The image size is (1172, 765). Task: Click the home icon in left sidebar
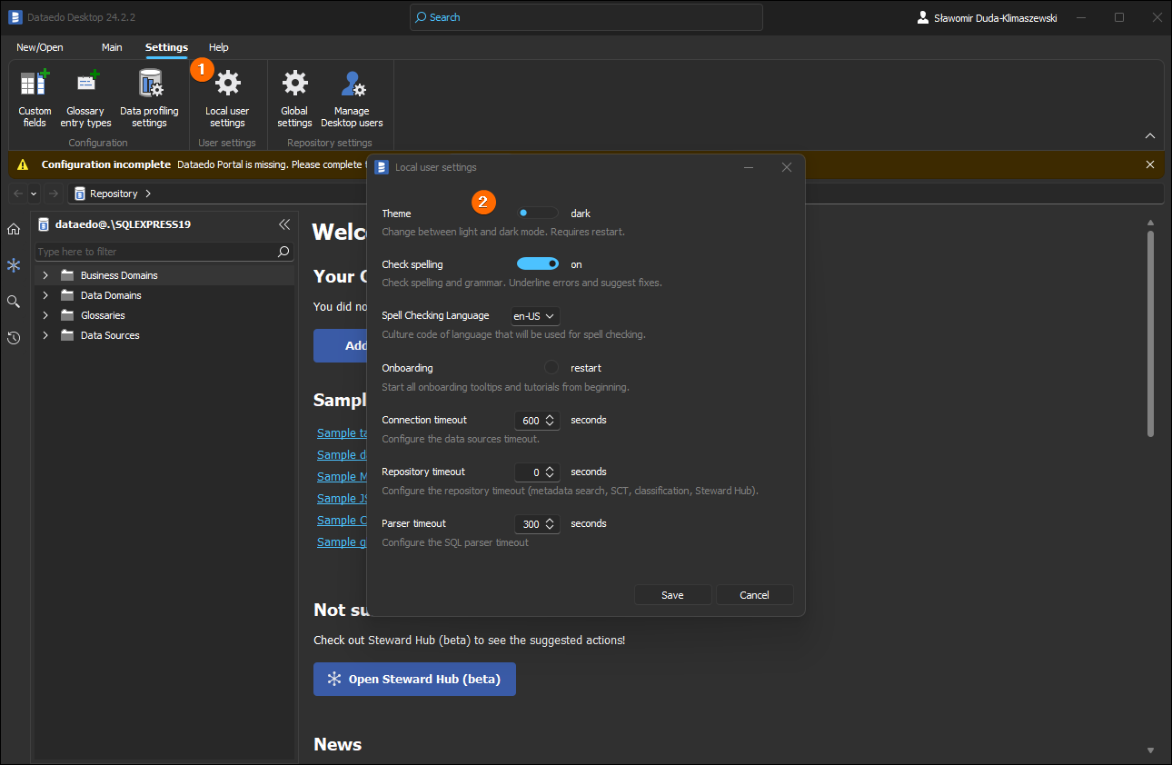tap(14, 229)
